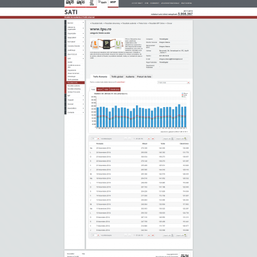This screenshot has height=257, width=257.
Task: Click the Rezultate audienta breadcrumb link
Action: pyautogui.click(x=129, y=24)
